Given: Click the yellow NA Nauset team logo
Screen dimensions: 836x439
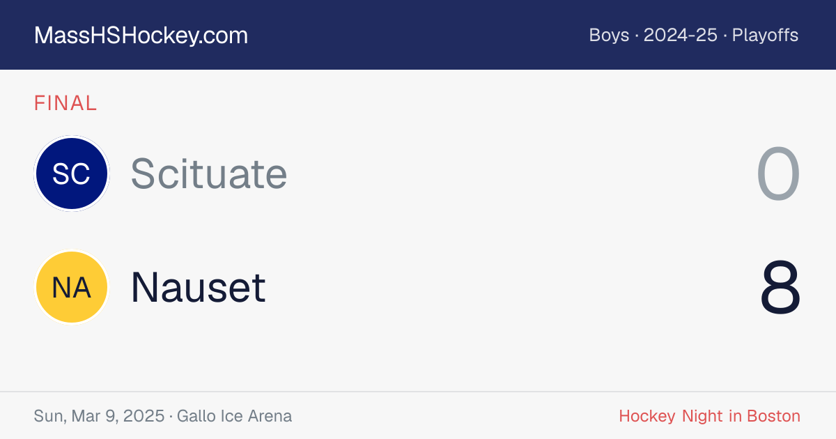Looking at the screenshot, I should pos(72,287).
